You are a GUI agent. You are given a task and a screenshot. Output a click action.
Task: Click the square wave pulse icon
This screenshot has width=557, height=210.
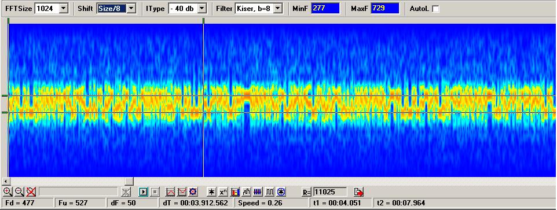pos(270,192)
